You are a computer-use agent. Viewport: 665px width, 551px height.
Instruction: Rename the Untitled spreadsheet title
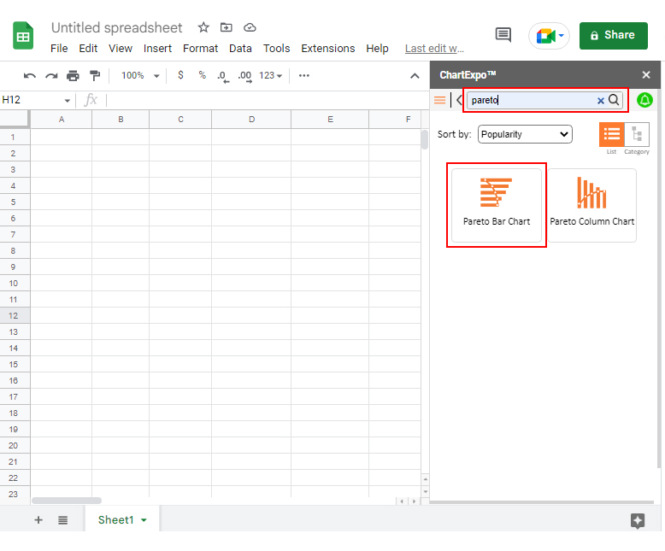pyautogui.click(x=116, y=28)
